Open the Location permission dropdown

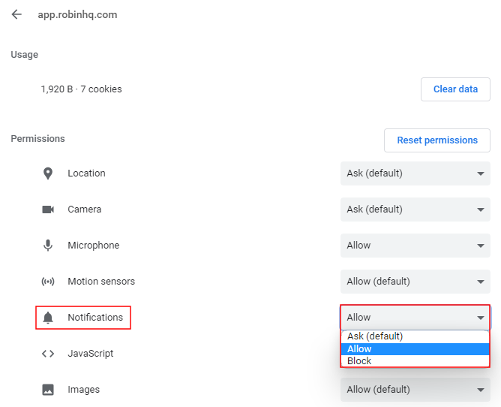(415, 173)
